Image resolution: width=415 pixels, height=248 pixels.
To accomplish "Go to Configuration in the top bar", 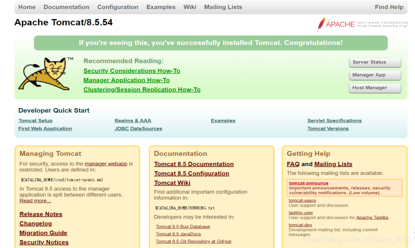I will (118, 7).
